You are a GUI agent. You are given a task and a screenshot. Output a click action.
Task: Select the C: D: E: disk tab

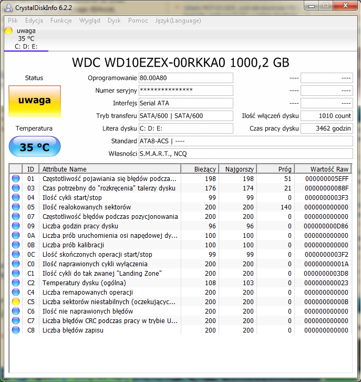pos(26,39)
